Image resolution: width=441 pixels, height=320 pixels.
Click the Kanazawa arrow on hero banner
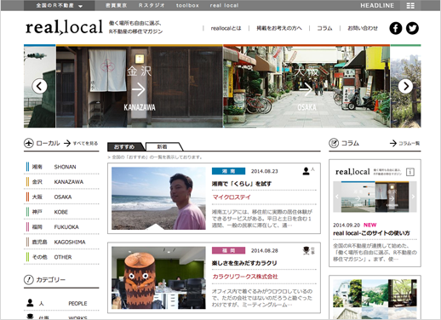pyautogui.click(x=139, y=90)
